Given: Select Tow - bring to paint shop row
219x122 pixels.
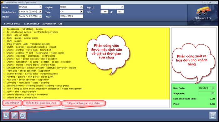Looking at the screenshot, I should (44, 89).
